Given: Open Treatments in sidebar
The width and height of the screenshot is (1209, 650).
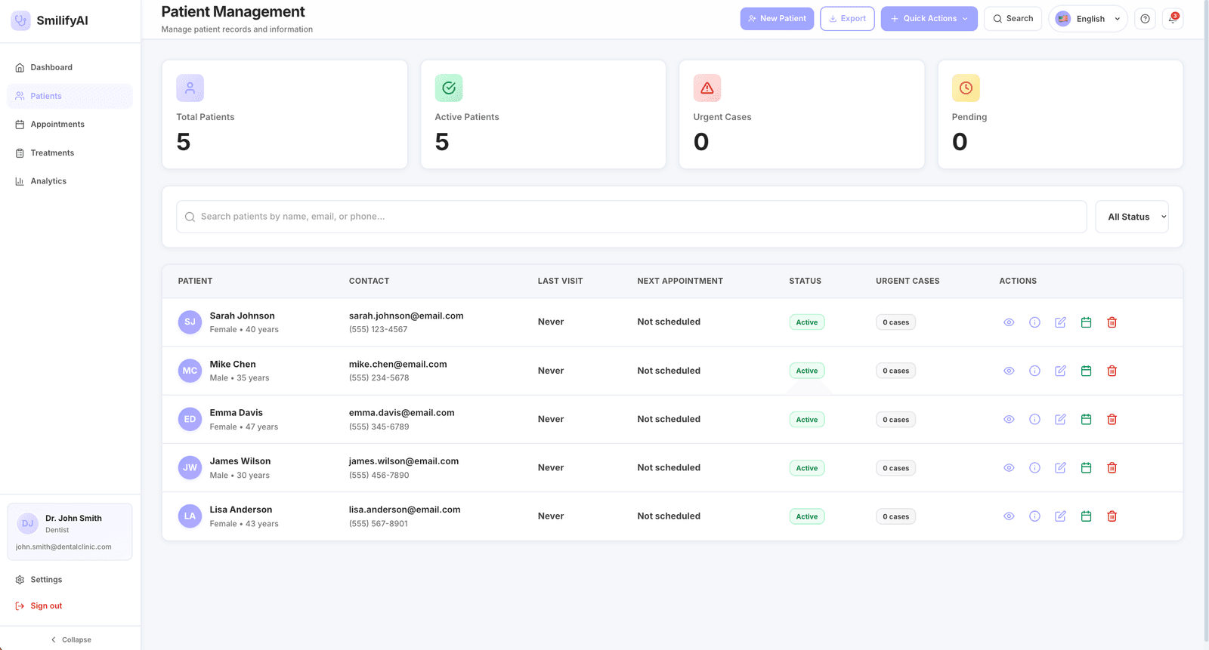Looking at the screenshot, I should 70,152.
